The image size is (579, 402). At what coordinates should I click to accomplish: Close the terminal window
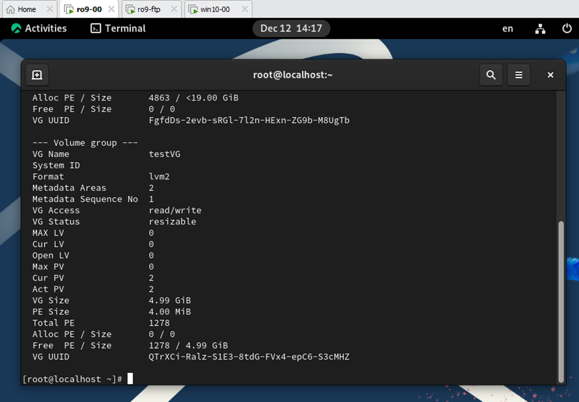pyautogui.click(x=550, y=75)
